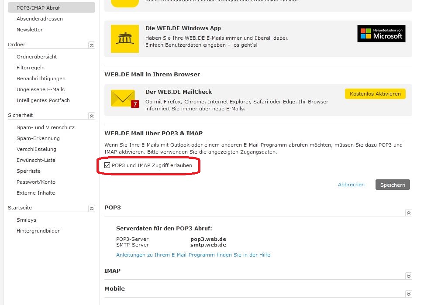Click the IMAP section heading
The height and width of the screenshot is (305, 424).
click(113, 271)
